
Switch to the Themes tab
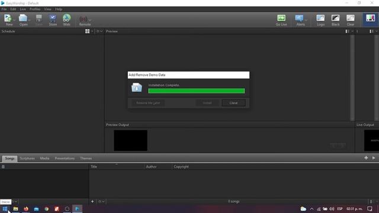[x=86, y=159]
